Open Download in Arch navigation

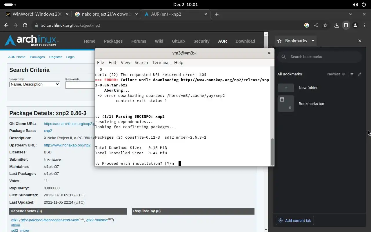(x=245, y=41)
